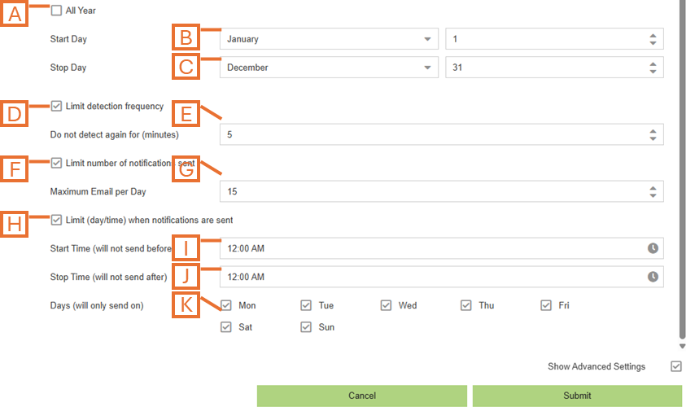686x407 pixels.
Task: Adjust the Stop Day 31 spinner
Action: point(653,68)
